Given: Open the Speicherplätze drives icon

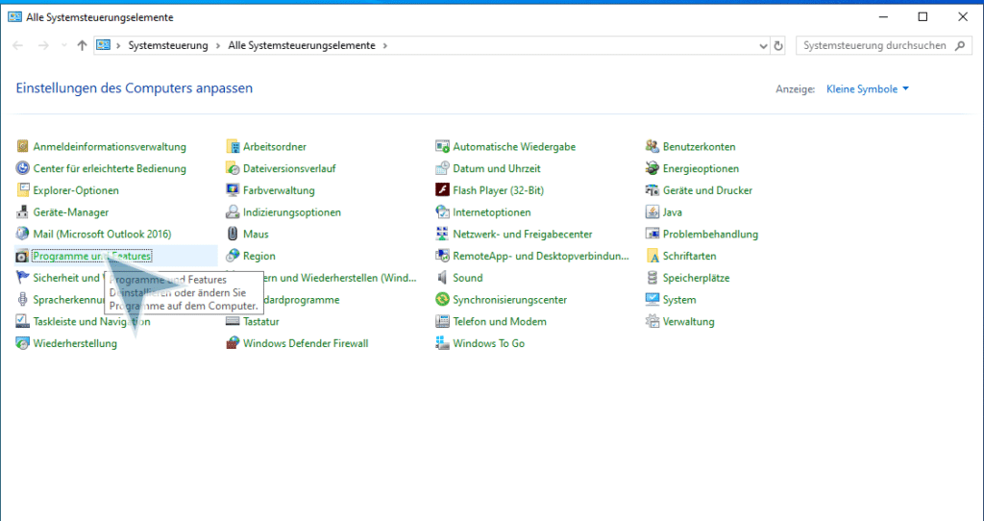Looking at the screenshot, I should coord(652,278).
